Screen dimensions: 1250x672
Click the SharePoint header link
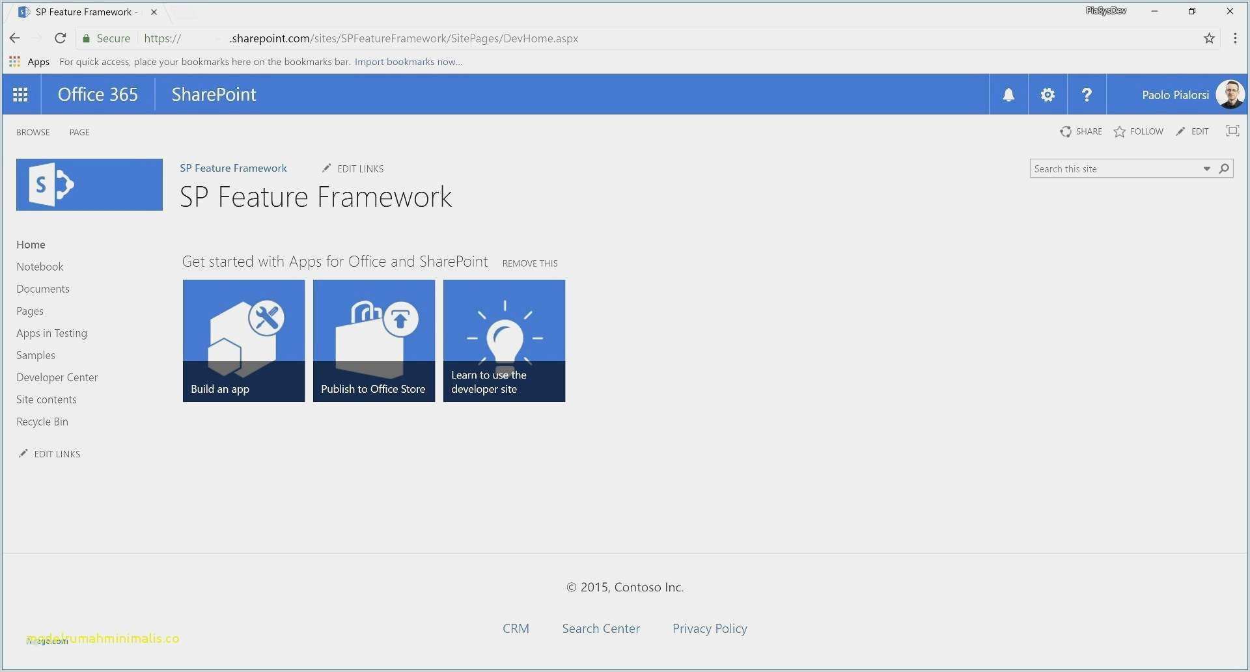[x=214, y=95]
